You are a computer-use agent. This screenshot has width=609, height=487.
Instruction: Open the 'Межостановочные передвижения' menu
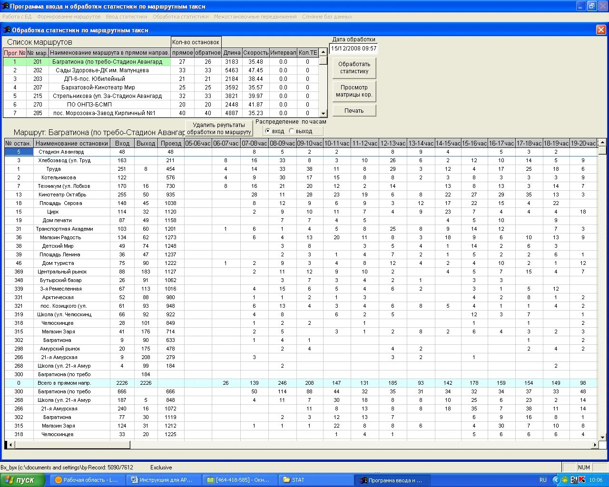point(255,17)
